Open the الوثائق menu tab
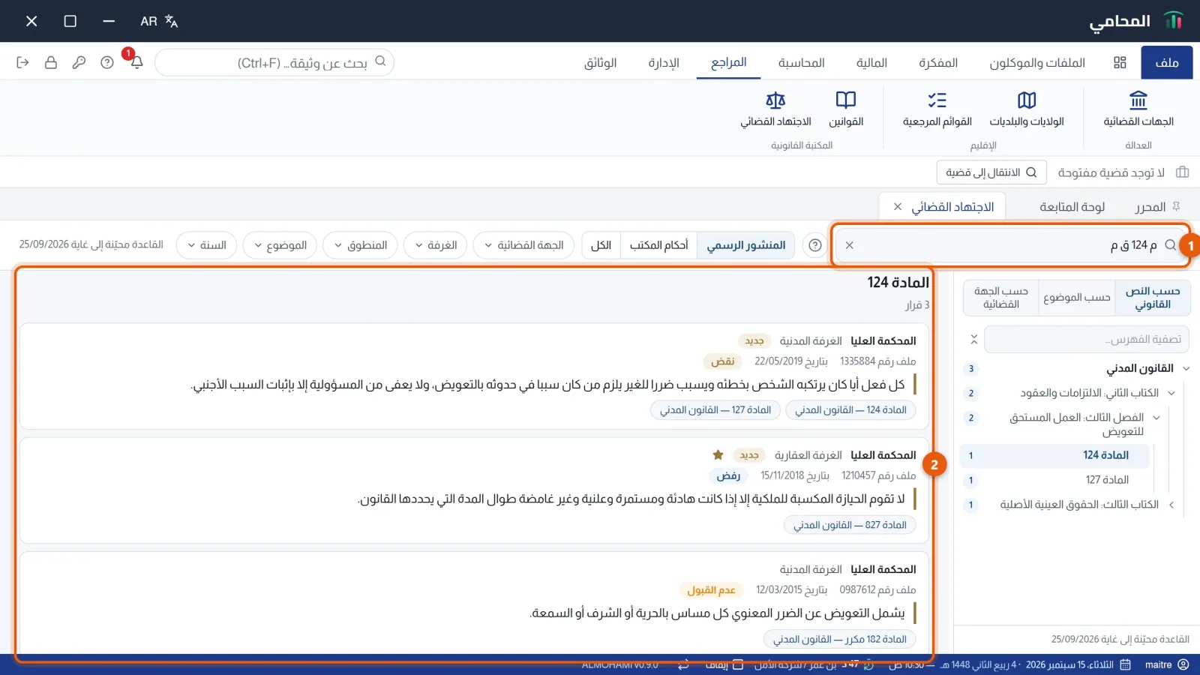The width and height of the screenshot is (1200, 675). point(600,62)
